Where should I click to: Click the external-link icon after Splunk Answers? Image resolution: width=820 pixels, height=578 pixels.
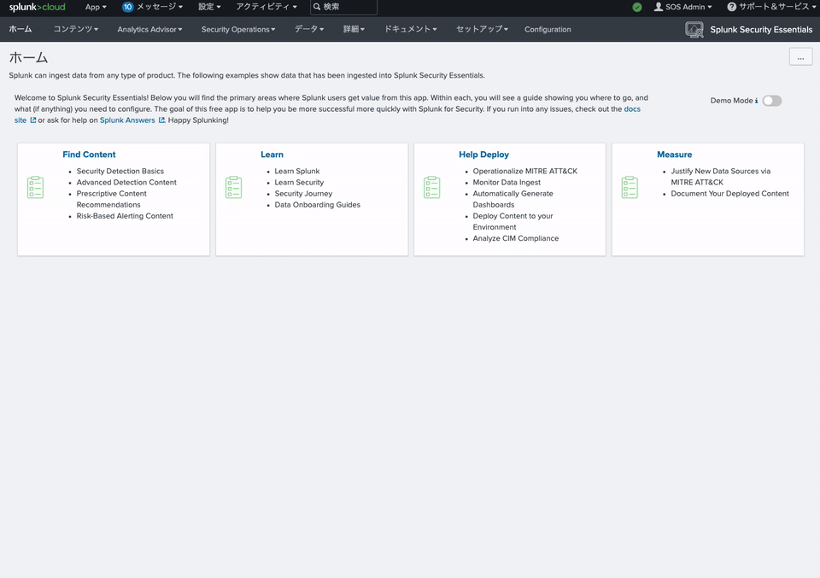pyautogui.click(x=160, y=120)
